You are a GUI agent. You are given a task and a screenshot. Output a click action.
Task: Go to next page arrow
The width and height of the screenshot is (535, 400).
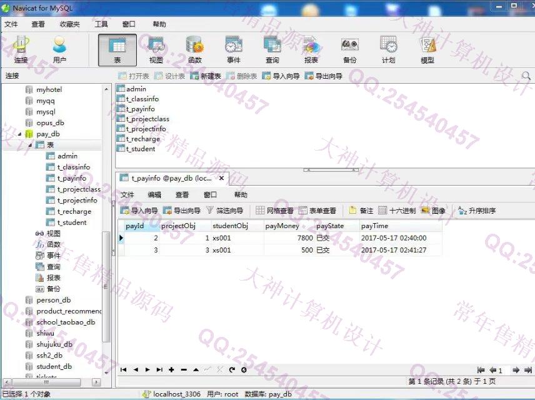pyautogui.click(x=516, y=370)
